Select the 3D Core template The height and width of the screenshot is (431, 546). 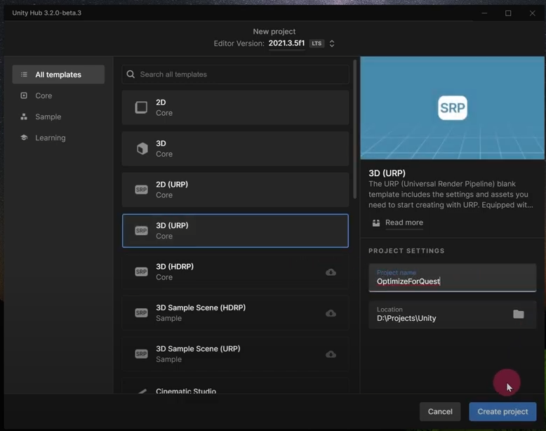click(x=235, y=148)
